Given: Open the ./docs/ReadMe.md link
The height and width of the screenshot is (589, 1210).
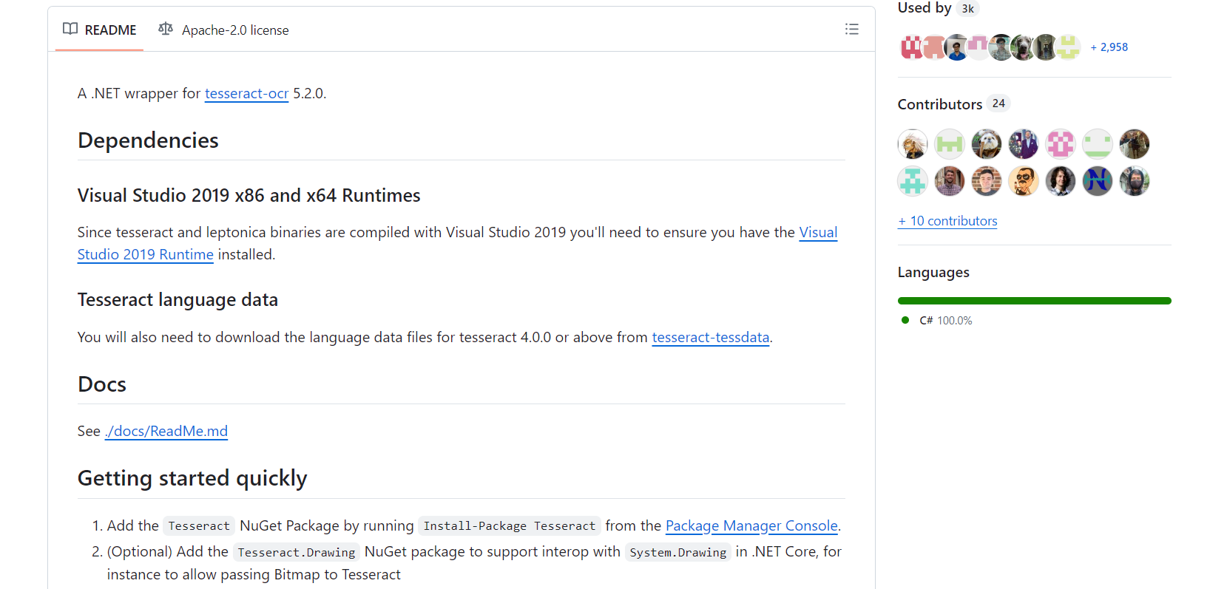Looking at the screenshot, I should click(x=166, y=432).
